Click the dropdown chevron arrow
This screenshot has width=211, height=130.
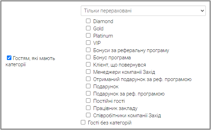202,11
